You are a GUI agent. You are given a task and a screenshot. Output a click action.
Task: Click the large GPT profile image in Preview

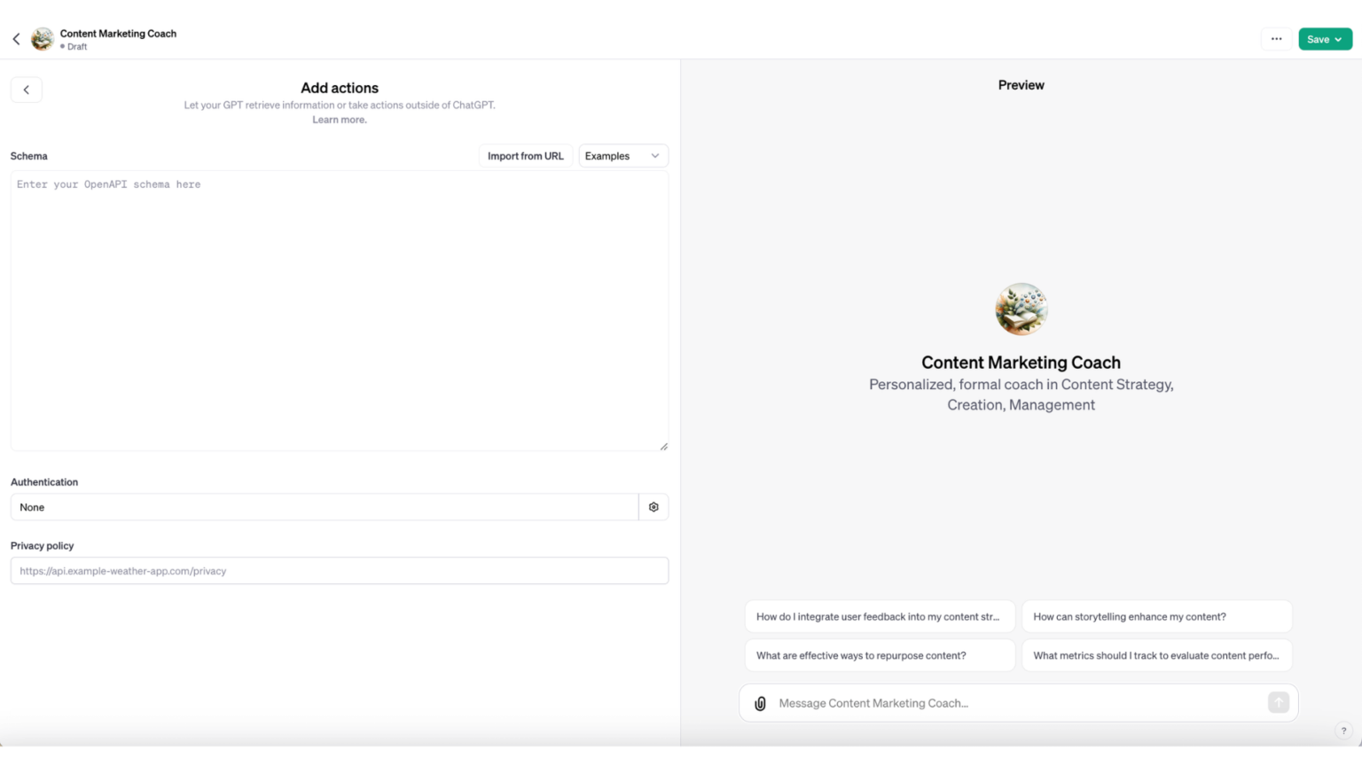pos(1021,309)
